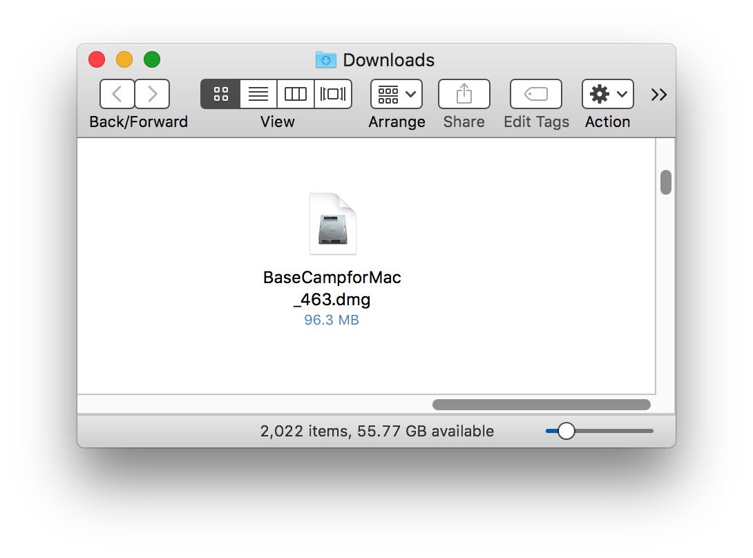Select the BaseCampforMac_463.dmg disk image icon
Image resolution: width=753 pixels, height=558 pixels.
click(x=333, y=224)
